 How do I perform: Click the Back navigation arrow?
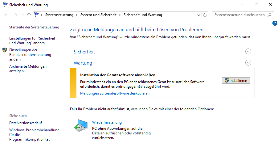pyautogui.click(x=6, y=15)
